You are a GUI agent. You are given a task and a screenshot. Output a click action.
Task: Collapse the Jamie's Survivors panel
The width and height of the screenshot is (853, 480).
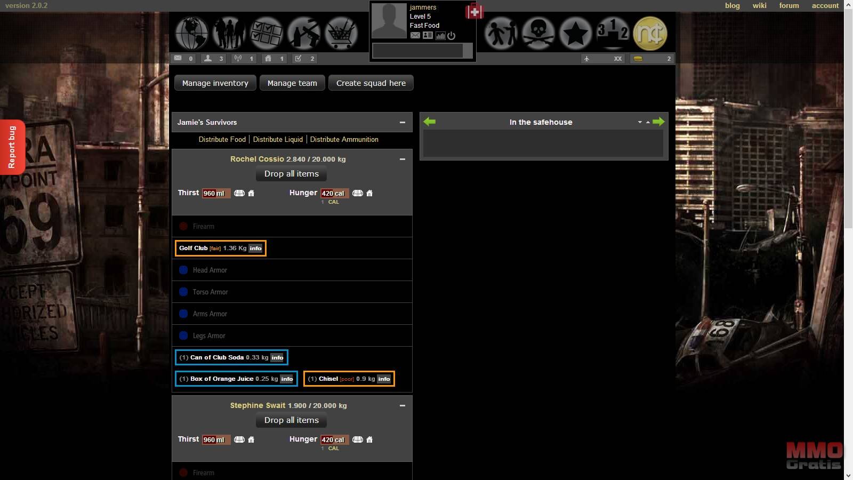[403, 122]
